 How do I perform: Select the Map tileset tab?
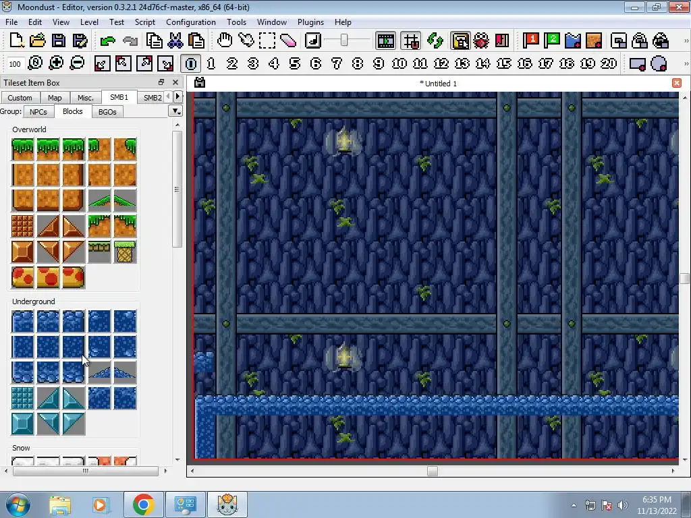pyautogui.click(x=55, y=97)
